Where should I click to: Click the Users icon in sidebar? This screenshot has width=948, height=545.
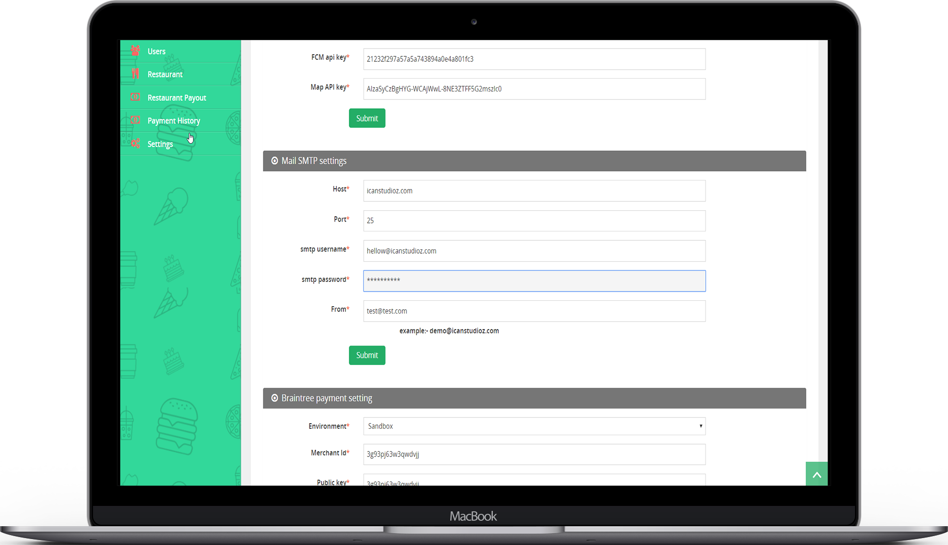pyautogui.click(x=135, y=50)
